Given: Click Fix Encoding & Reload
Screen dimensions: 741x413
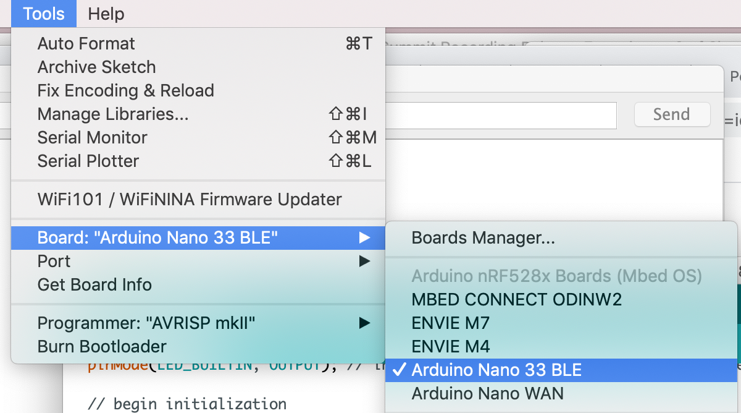Looking at the screenshot, I should click(x=126, y=91).
